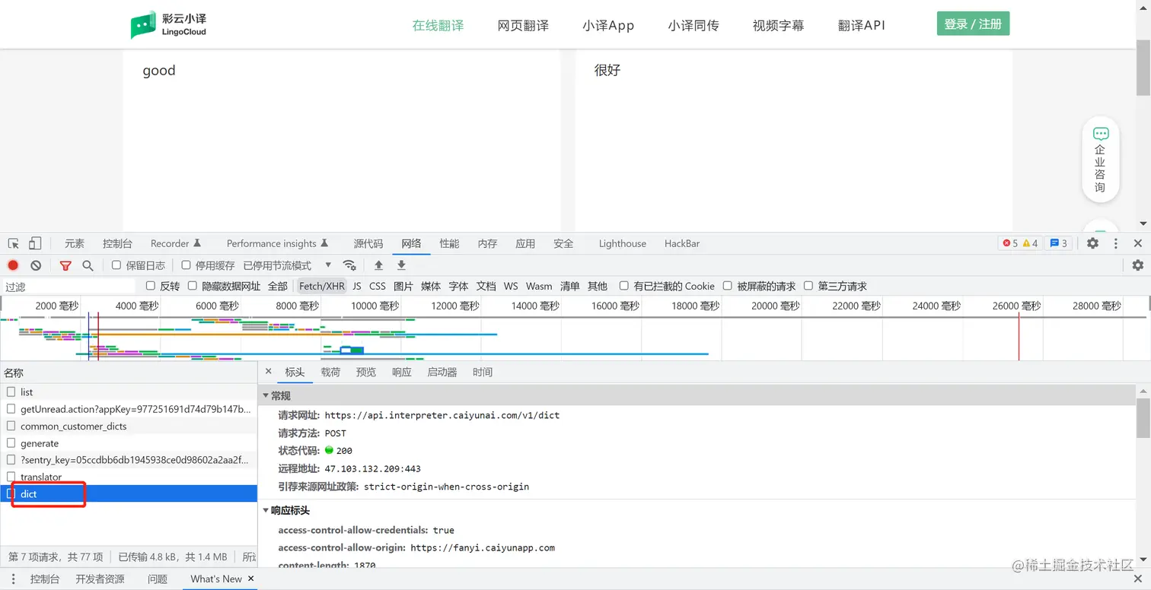Clear the network log
The height and width of the screenshot is (590, 1151).
(36, 265)
